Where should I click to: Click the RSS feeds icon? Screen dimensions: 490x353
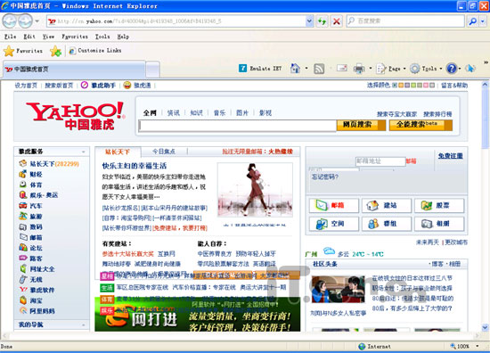coord(319,69)
